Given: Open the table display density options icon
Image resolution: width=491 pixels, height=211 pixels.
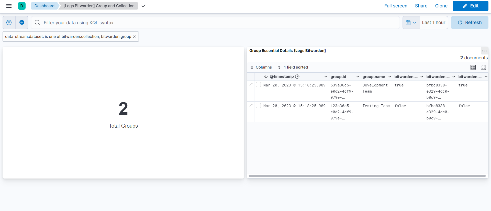Looking at the screenshot, I should click(473, 67).
